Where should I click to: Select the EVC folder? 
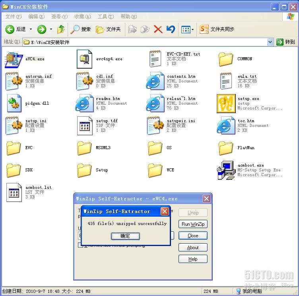[x=14, y=148]
